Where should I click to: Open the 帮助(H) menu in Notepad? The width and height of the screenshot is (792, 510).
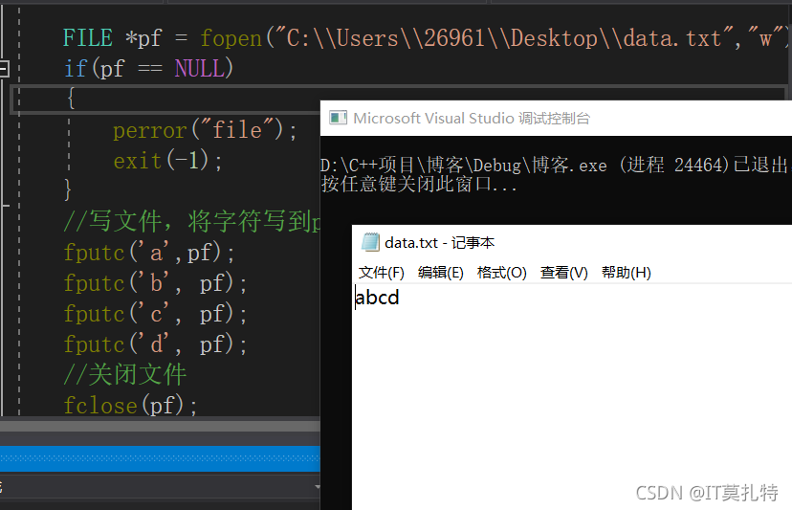626,273
